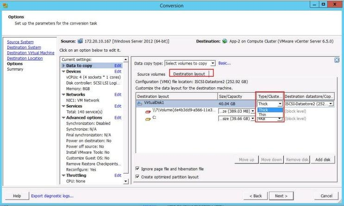Screen dimensions: 344x206
Task: Select the Options step in wizard list
Action: pyautogui.click(x=15, y=64)
